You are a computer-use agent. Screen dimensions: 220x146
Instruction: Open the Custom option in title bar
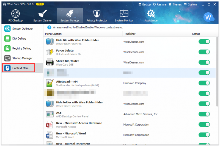coord(190,4)
